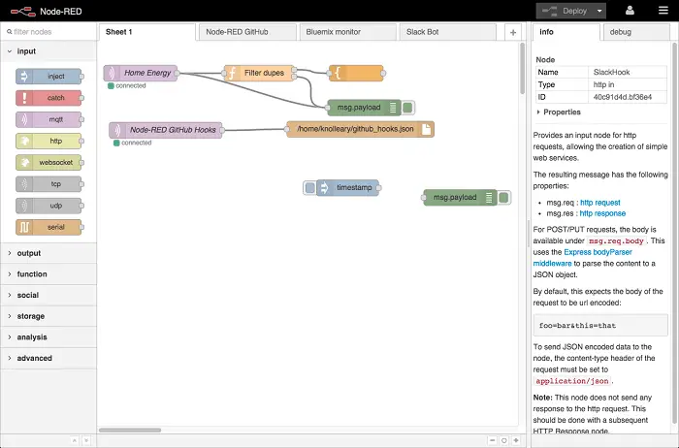Click the github_hooks.json file node

360,129
